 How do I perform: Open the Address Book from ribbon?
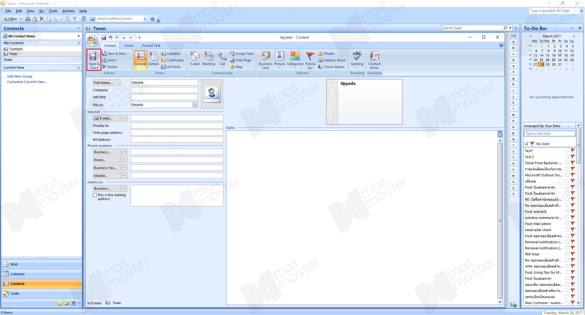click(x=332, y=60)
